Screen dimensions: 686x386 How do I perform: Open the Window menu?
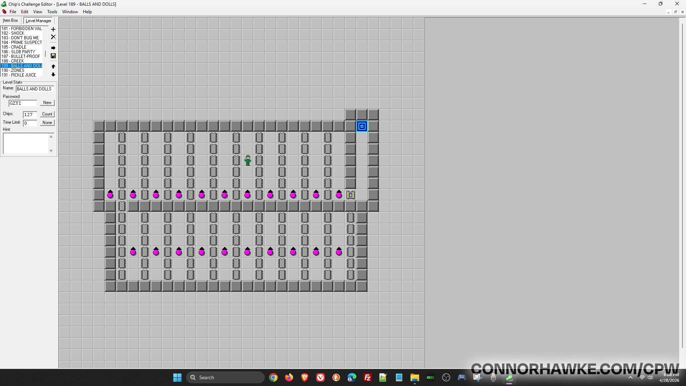[x=70, y=12]
